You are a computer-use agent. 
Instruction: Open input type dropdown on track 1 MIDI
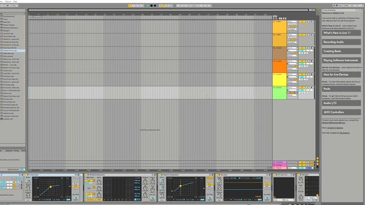(x=293, y=22)
